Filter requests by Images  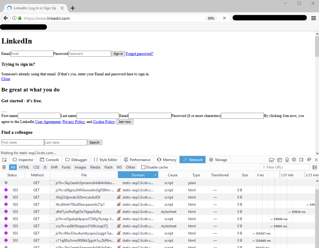point(80,167)
